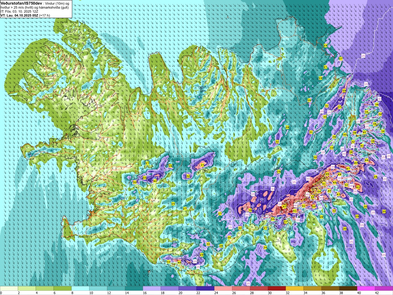Click the pale yellow 0–2 legend swatch
The width and height of the screenshot is (393, 295).
tap(9, 289)
